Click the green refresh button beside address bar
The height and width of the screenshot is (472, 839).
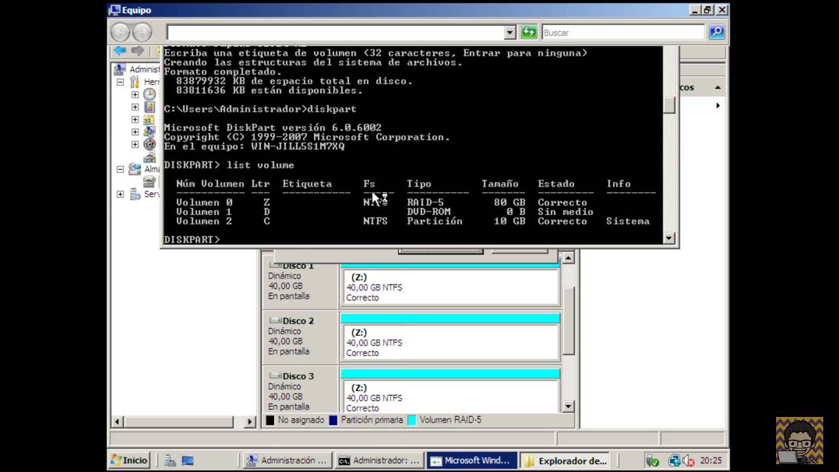coord(528,32)
